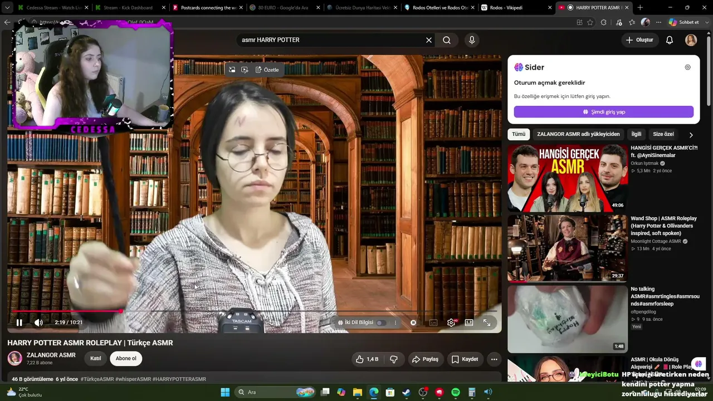Image resolution: width=713 pixels, height=401 pixels.
Task: Click Şimdi giriş yap button
Action: click(604, 112)
